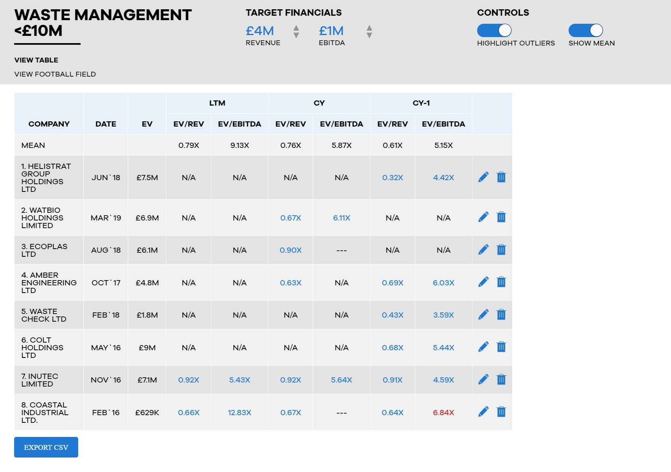Click the 0.32X value for Helistrat
Screen dimensions: 671x472
click(393, 177)
